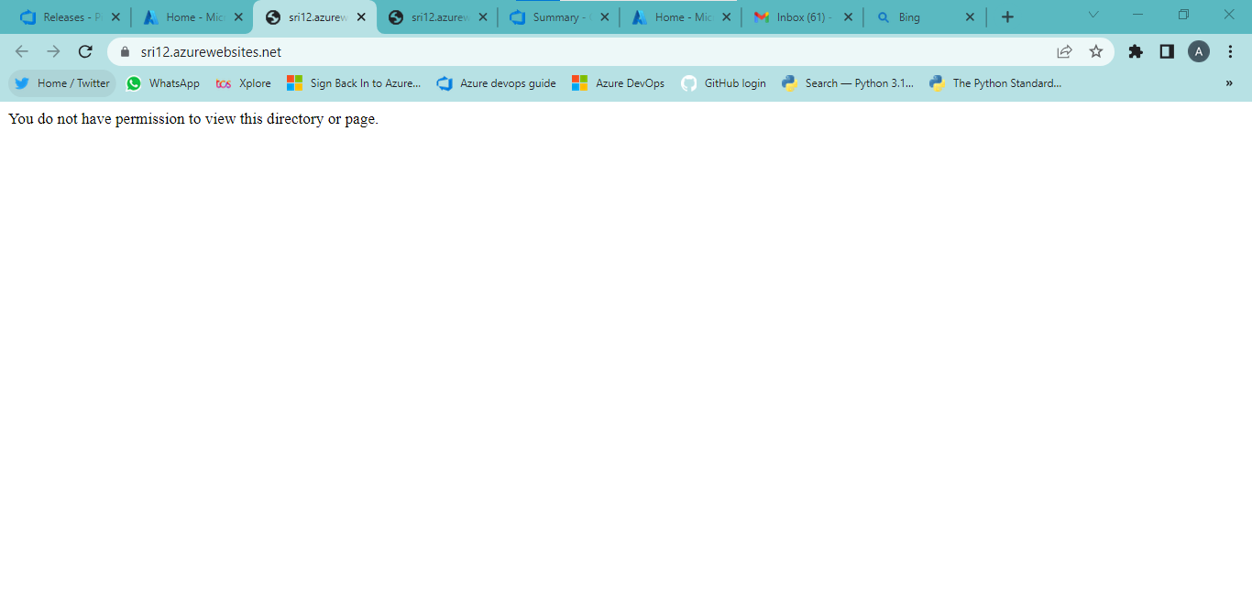The image size is (1252, 613).
Task: Show hidden bookmarks with the double chevron
Action: click(1229, 83)
